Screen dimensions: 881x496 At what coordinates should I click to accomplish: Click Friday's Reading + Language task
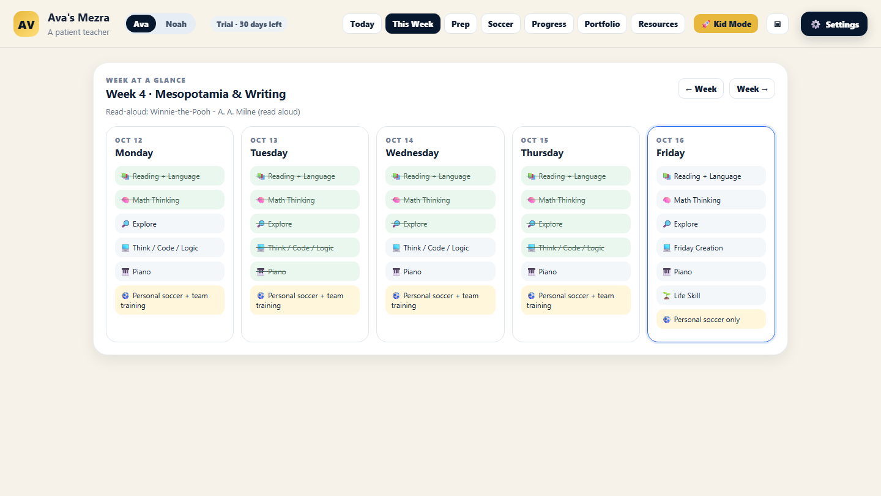pyautogui.click(x=711, y=176)
